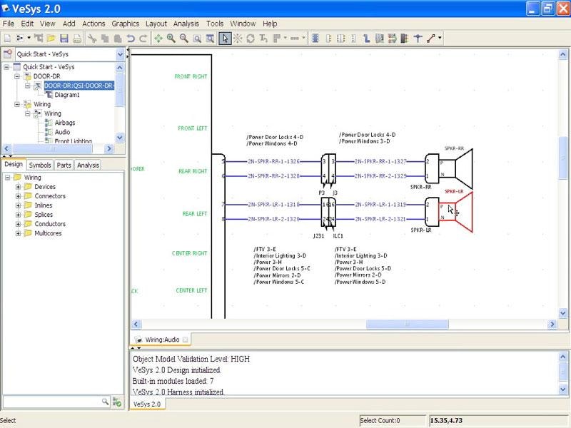Expand the Splices folder
Viewport: 571px width, 428px height.
click(18, 215)
